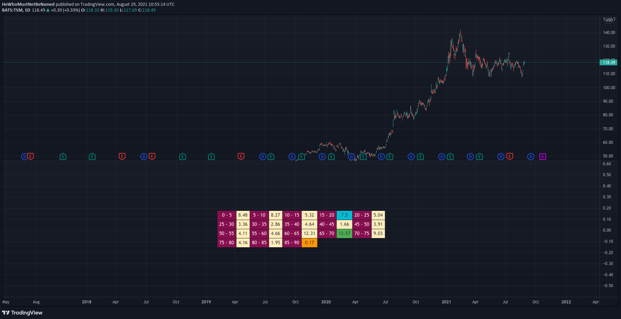
Task: Select the cyan 7.5 table cell
Action: coord(344,215)
